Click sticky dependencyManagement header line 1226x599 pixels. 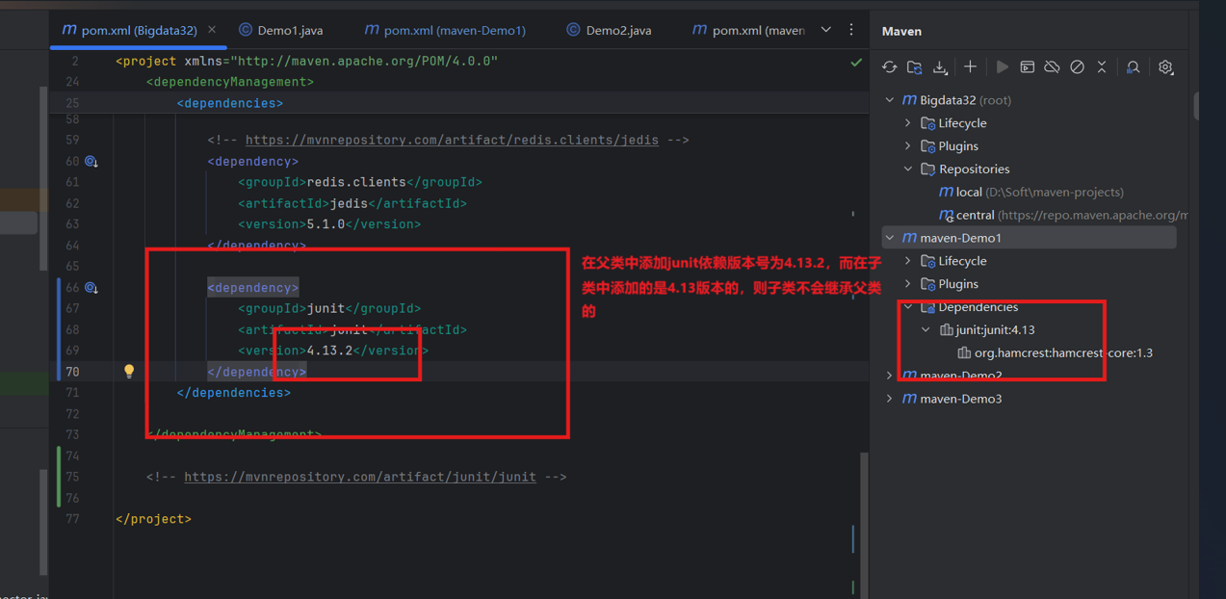230,82
